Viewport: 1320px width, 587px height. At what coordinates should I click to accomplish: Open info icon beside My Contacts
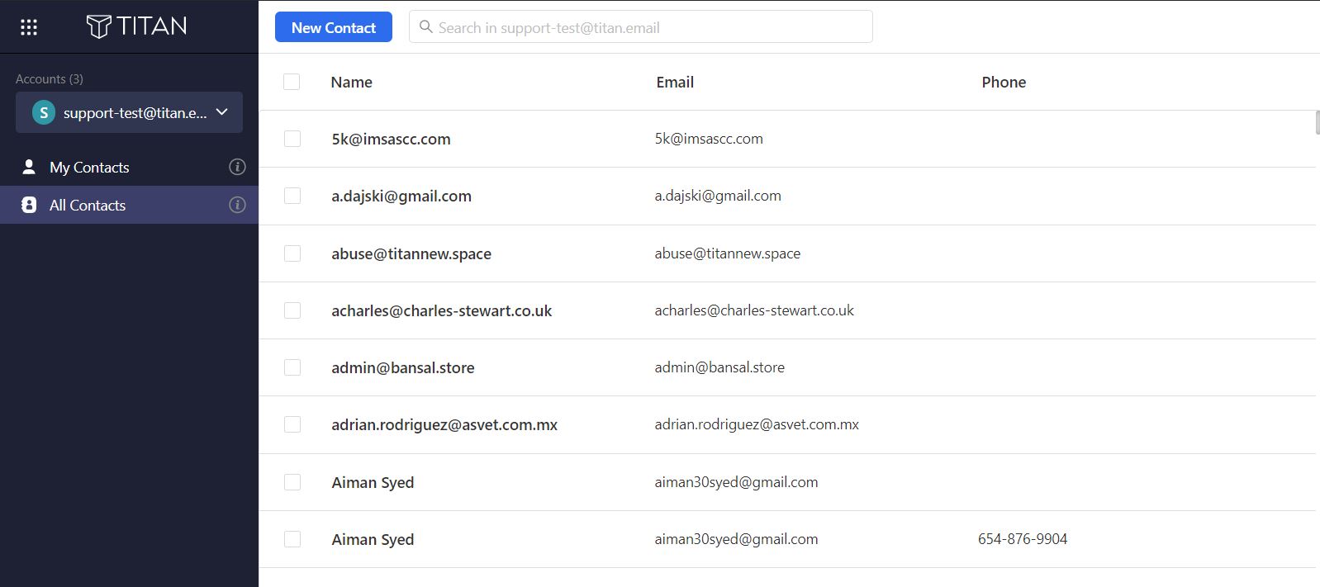point(237,167)
